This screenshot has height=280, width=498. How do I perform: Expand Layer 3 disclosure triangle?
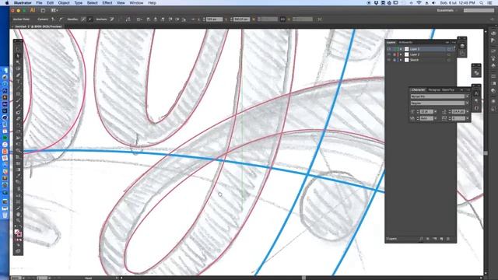[x=401, y=49]
